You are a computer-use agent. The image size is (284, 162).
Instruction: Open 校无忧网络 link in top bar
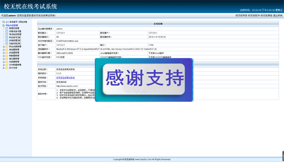(267, 16)
